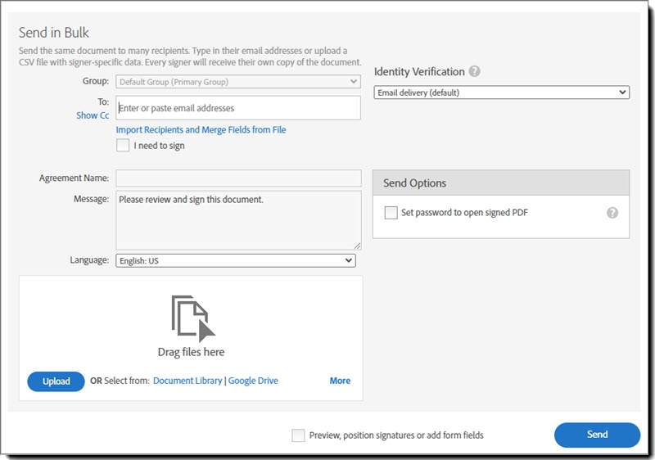Viewport: 655px width, 460px height.
Task: Click the Message box resize handle
Action: pos(357,246)
